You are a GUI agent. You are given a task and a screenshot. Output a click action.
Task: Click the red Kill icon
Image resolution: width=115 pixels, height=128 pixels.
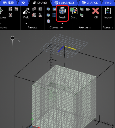click(x=96, y=13)
